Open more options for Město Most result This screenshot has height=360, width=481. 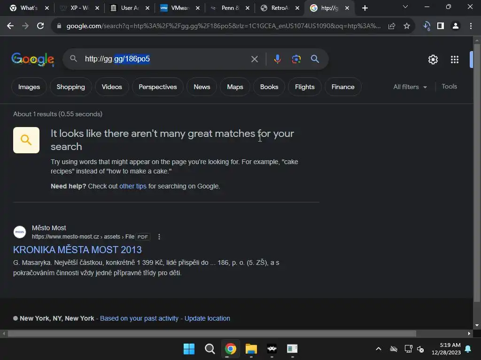coord(159,237)
